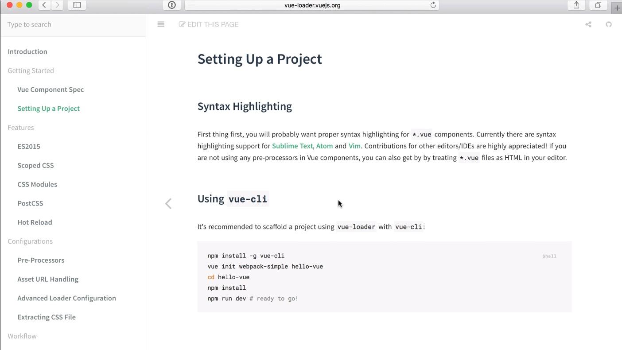Show Safari sidebar panel icon
Image resolution: width=622 pixels, height=350 pixels.
[77, 5]
